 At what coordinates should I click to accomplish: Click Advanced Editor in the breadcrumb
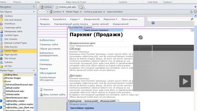tap(115, 12)
